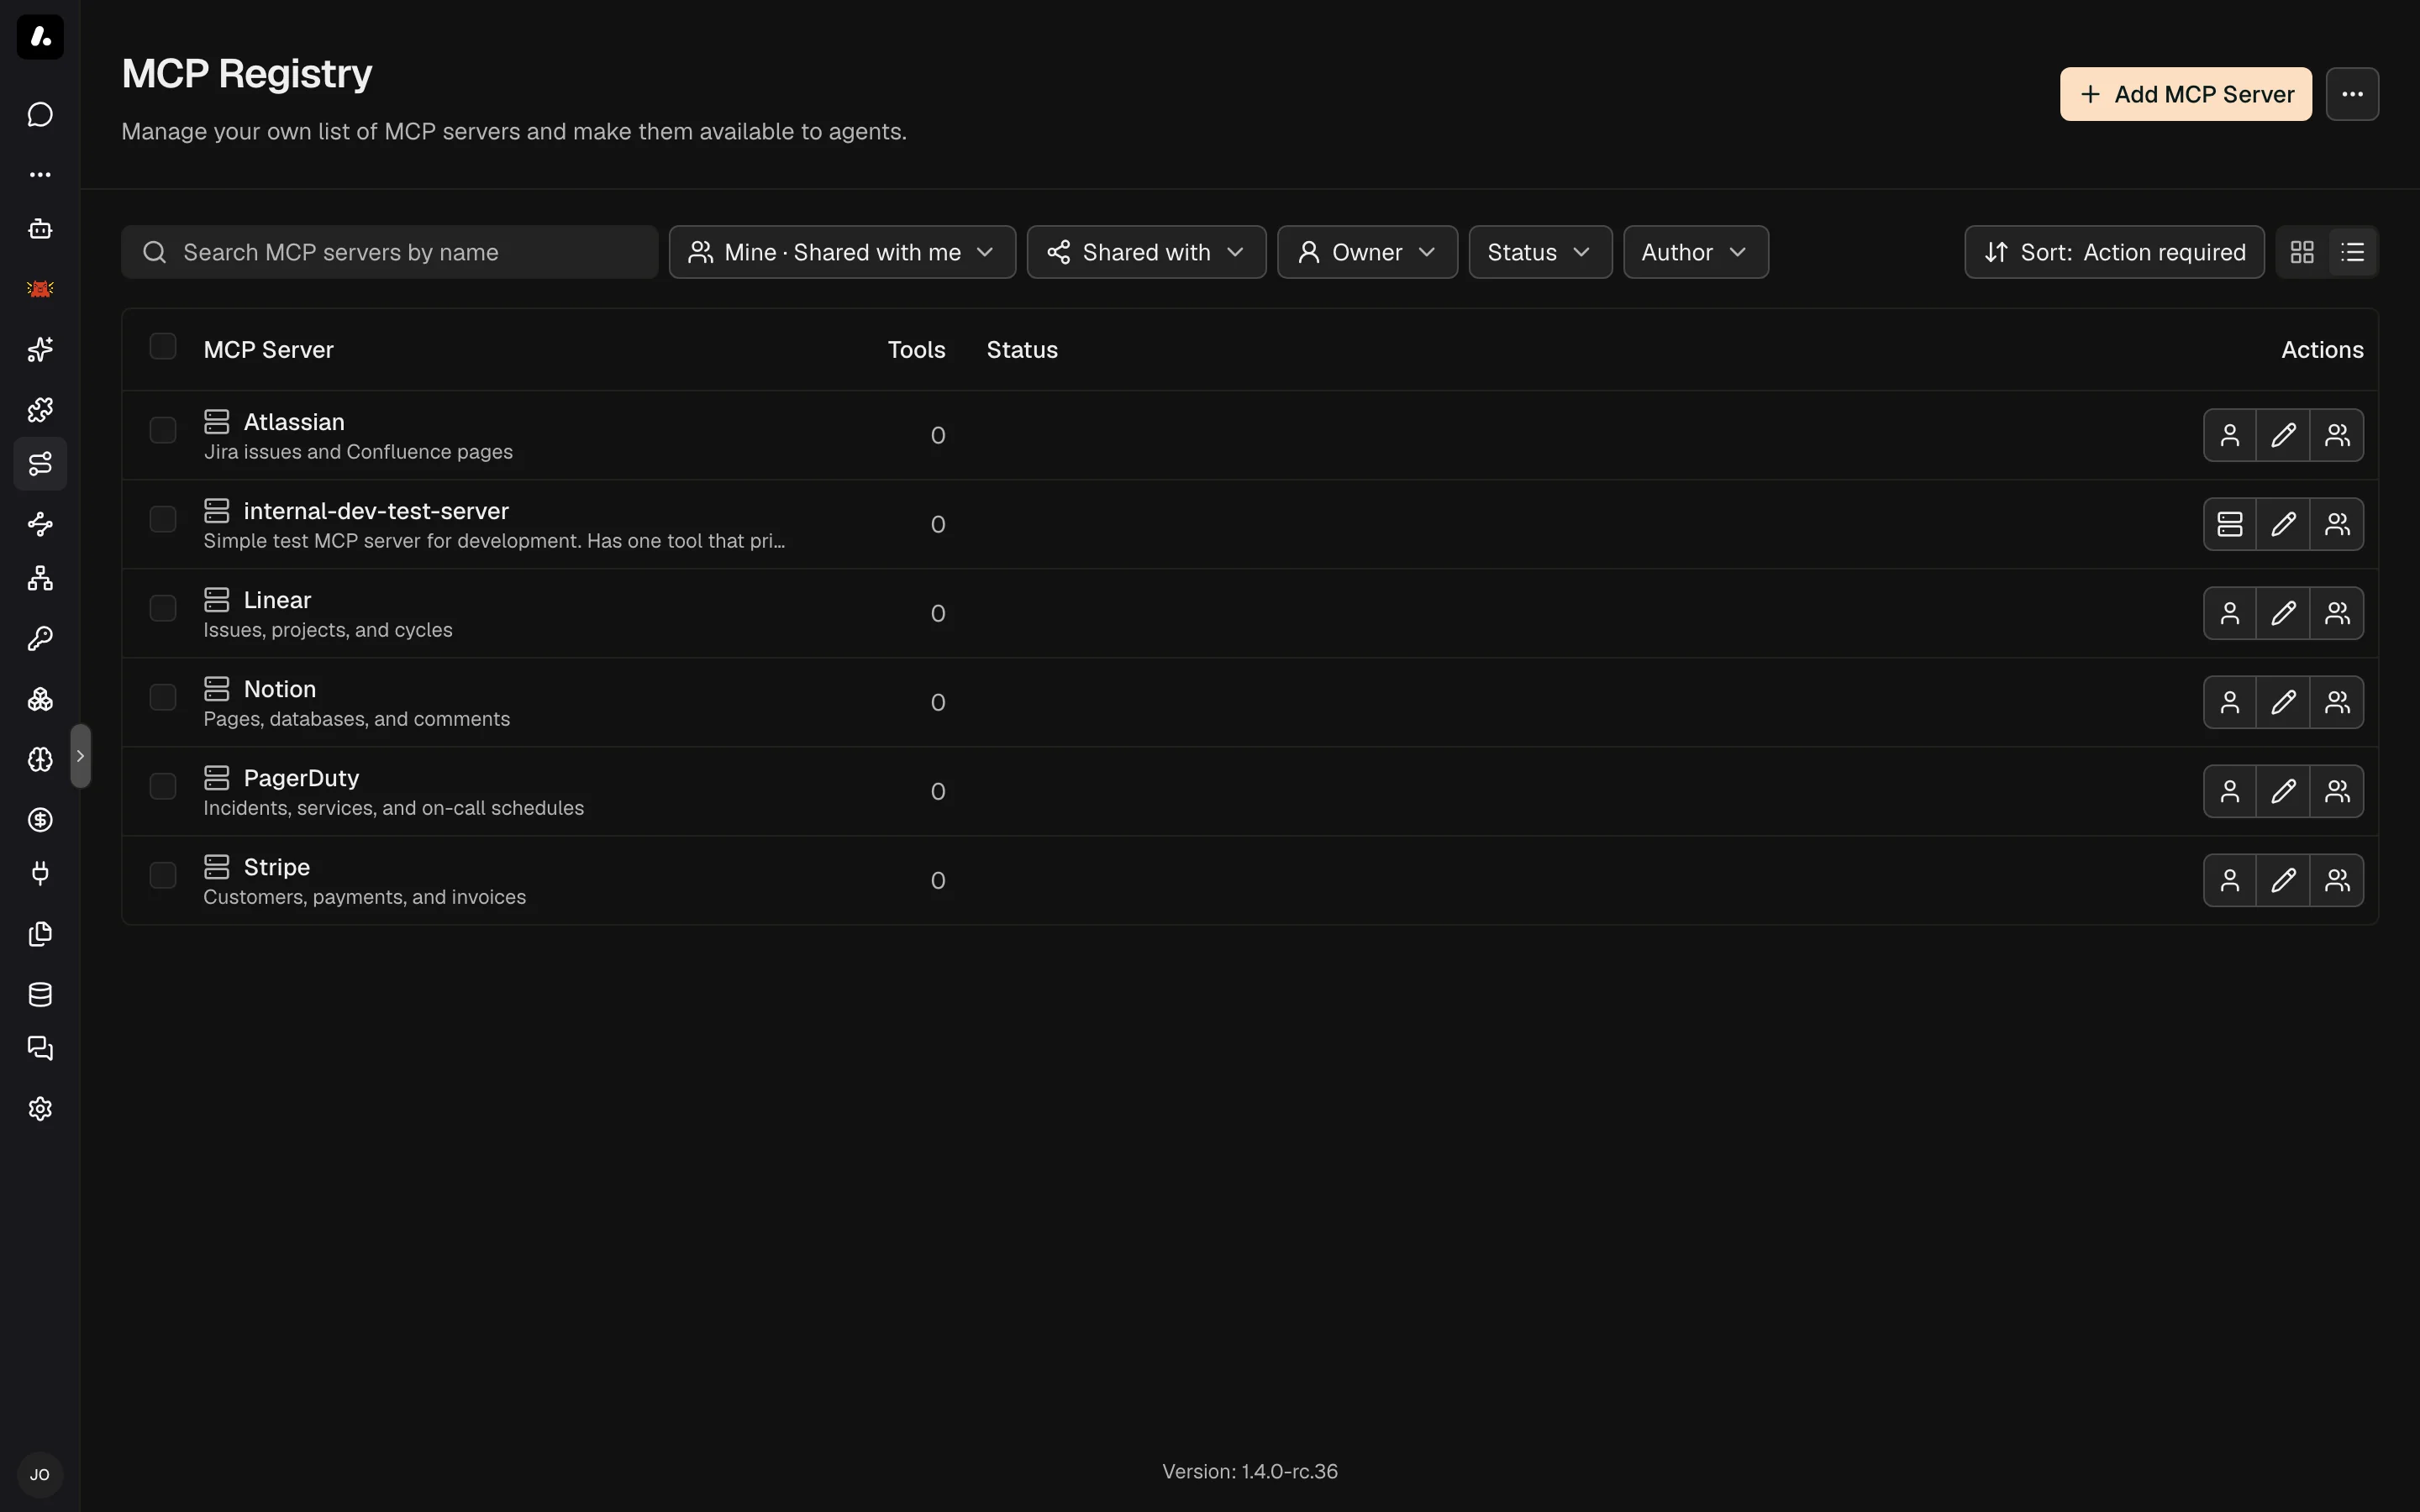
Task: Check the internal-dev-test-server row checkbox
Action: pos(163,519)
